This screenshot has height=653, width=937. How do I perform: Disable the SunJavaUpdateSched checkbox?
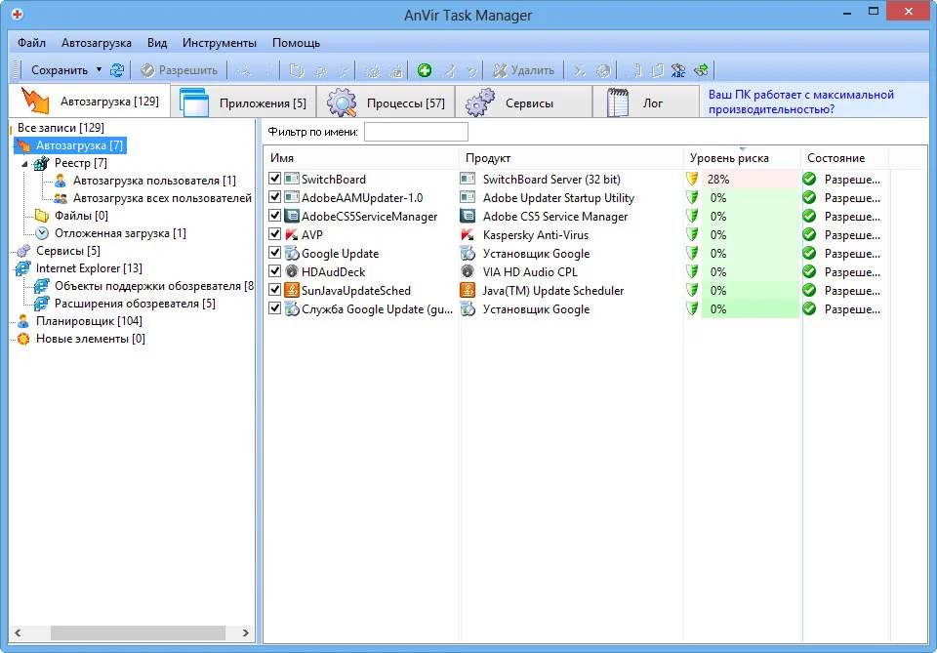tap(275, 289)
